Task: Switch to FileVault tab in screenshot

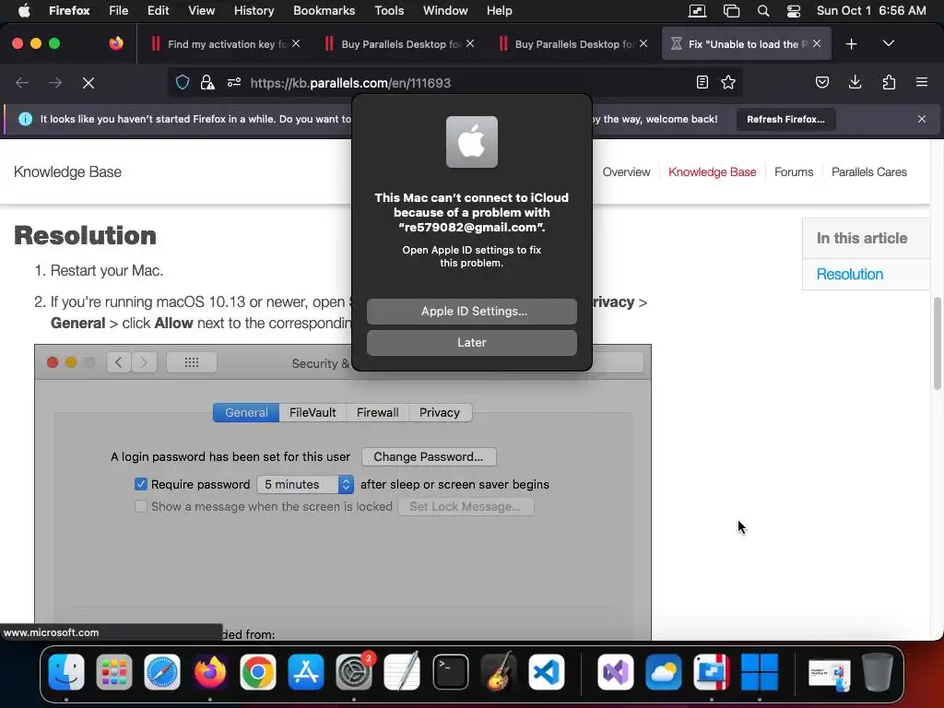Action: tap(313, 412)
